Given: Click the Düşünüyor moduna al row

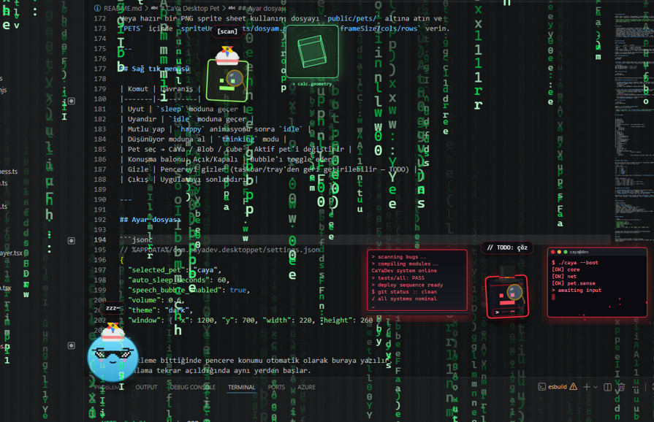Looking at the screenshot, I should [x=203, y=139].
